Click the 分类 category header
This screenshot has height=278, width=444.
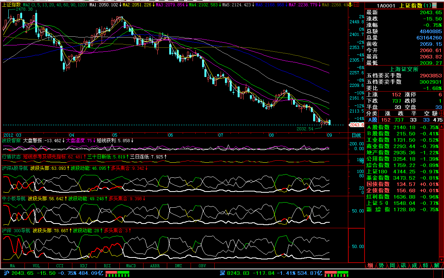[372, 113]
